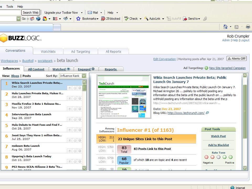Click the Print icon in browser toolbar
This screenshot has height=189, width=252.
click(248, 27)
